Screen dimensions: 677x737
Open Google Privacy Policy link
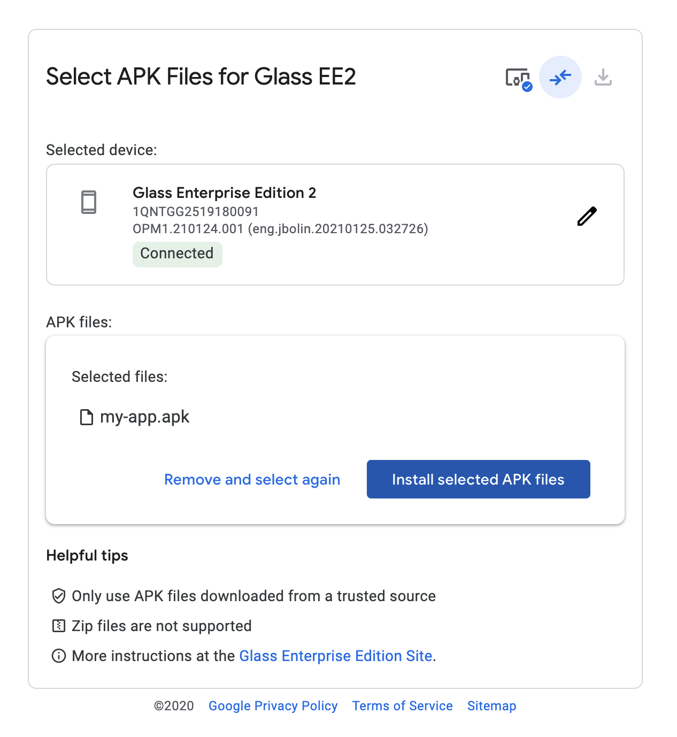[273, 706]
